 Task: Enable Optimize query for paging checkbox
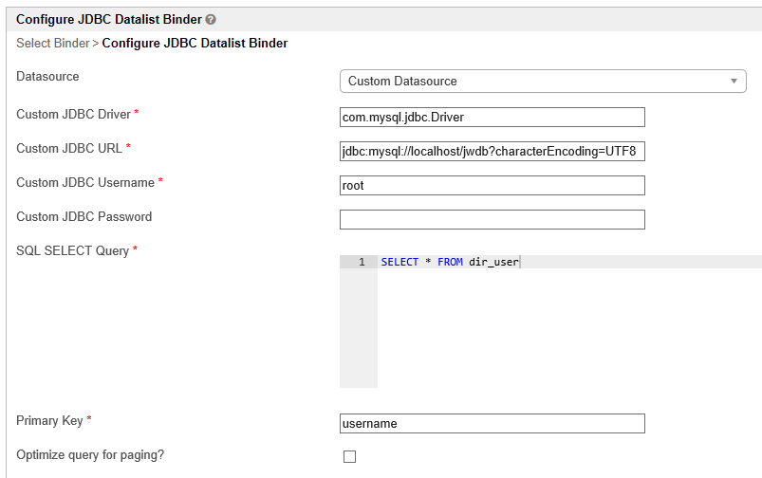[x=349, y=456]
